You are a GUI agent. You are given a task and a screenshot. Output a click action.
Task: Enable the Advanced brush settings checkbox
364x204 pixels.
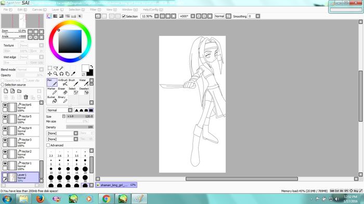pos(48,145)
